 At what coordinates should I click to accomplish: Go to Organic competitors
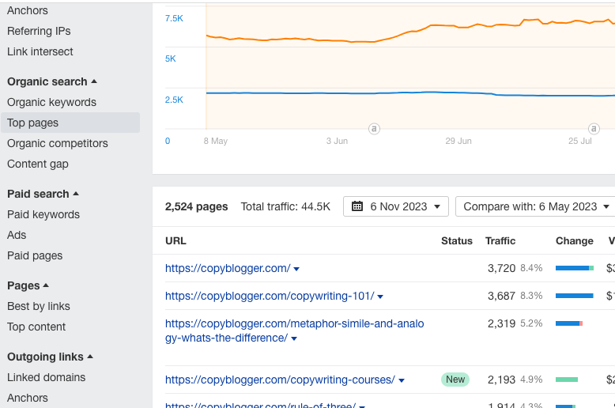[x=58, y=143]
